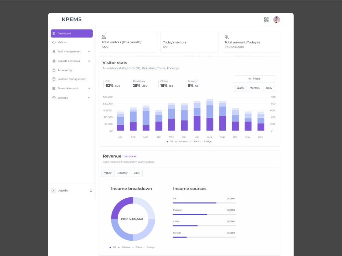Image resolution: width=342 pixels, height=256 pixels.
Task: Select the Staff management icon
Action: coord(54,52)
